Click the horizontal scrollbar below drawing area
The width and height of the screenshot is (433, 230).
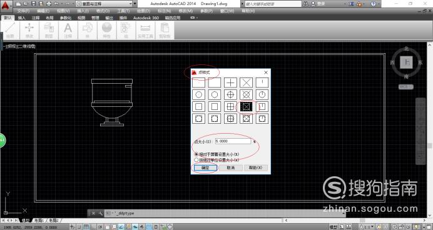click(355, 221)
